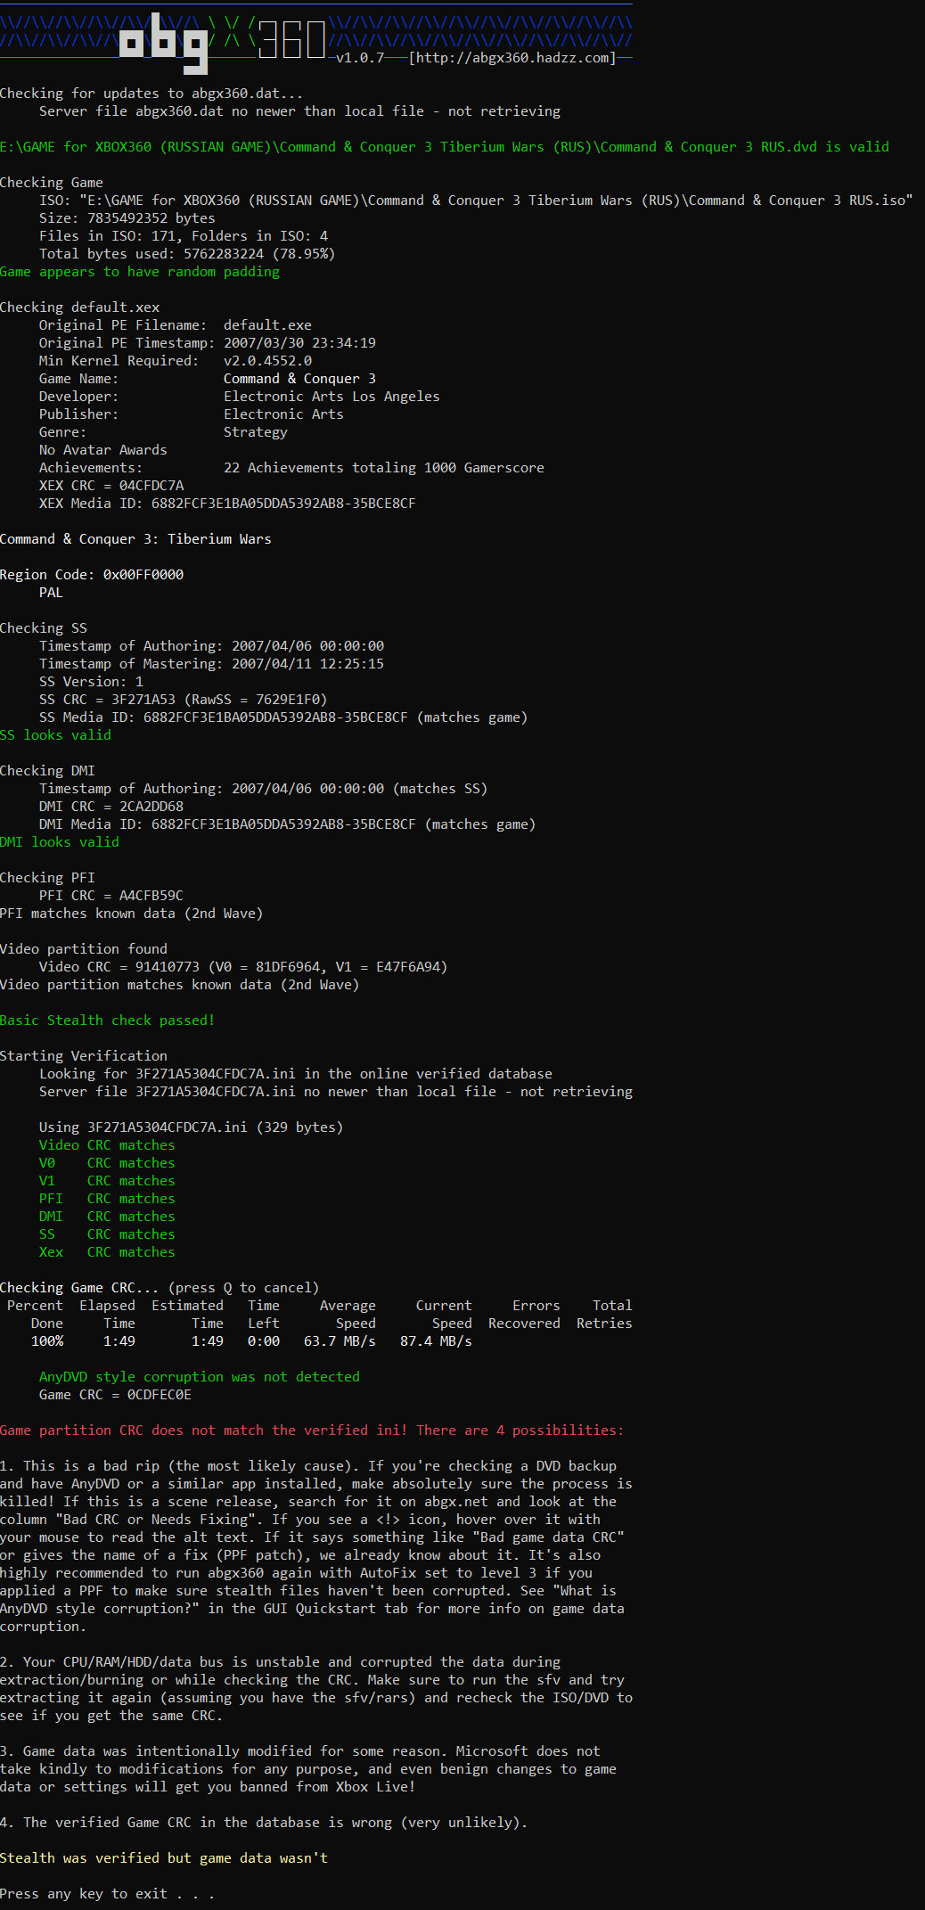The height and width of the screenshot is (1910, 925).
Task: Click 'Command & Conquer 3: Tiberium Wars' title line
Action: [x=135, y=539]
